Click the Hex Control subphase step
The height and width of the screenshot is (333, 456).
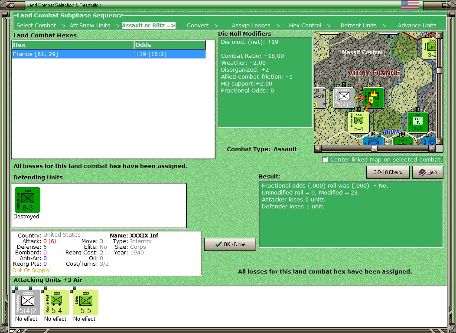point(310,25)
